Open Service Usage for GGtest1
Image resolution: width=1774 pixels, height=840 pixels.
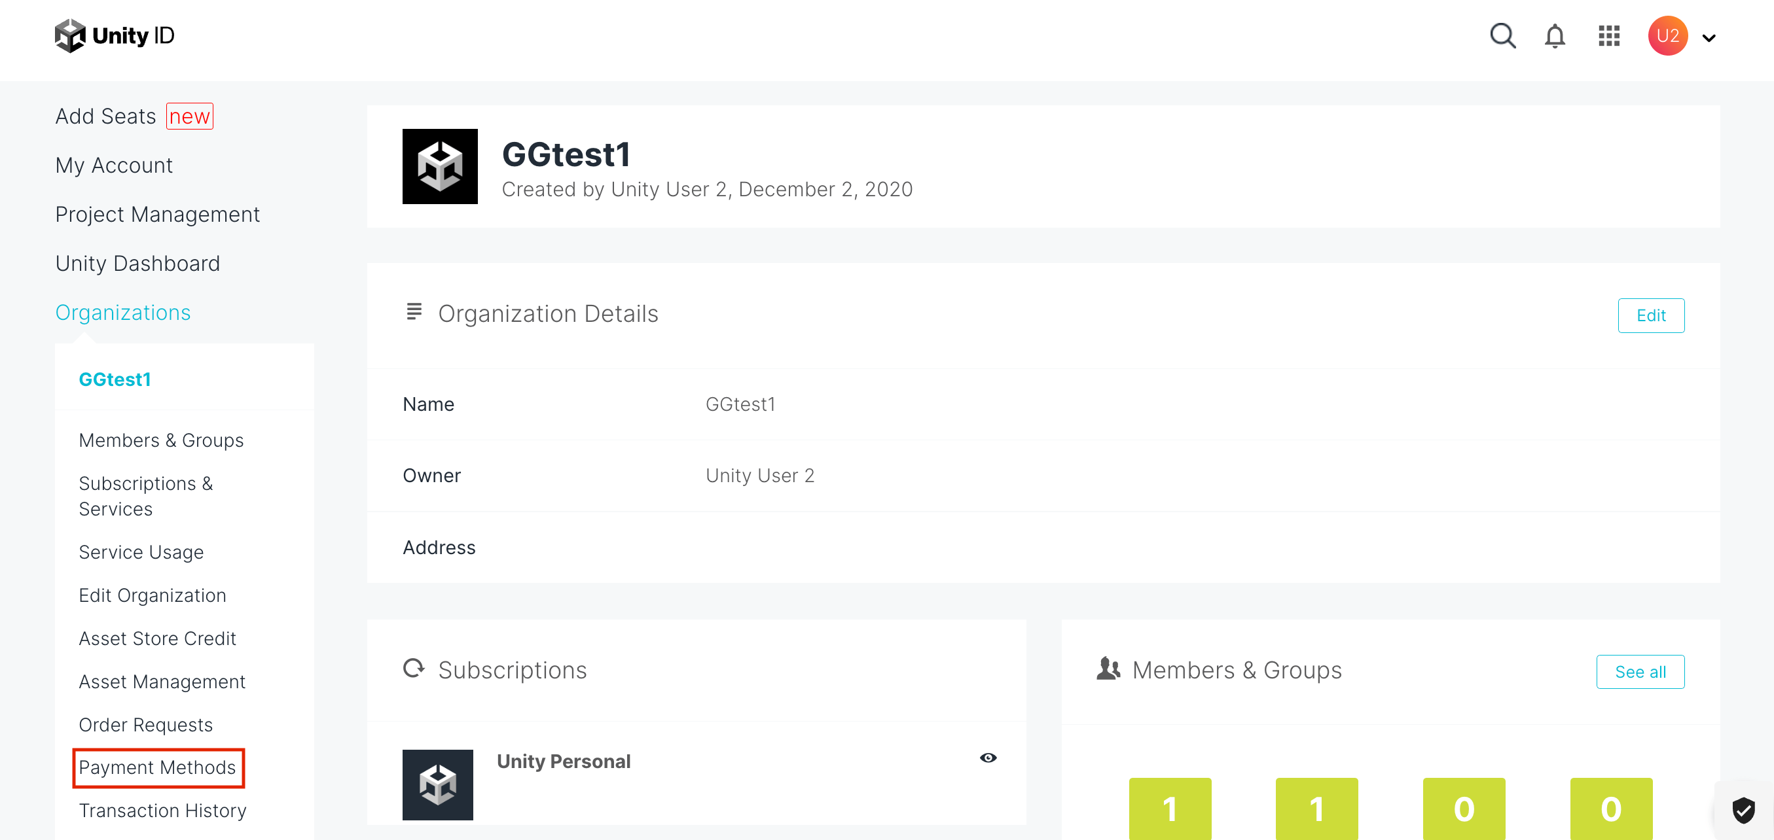141,551
